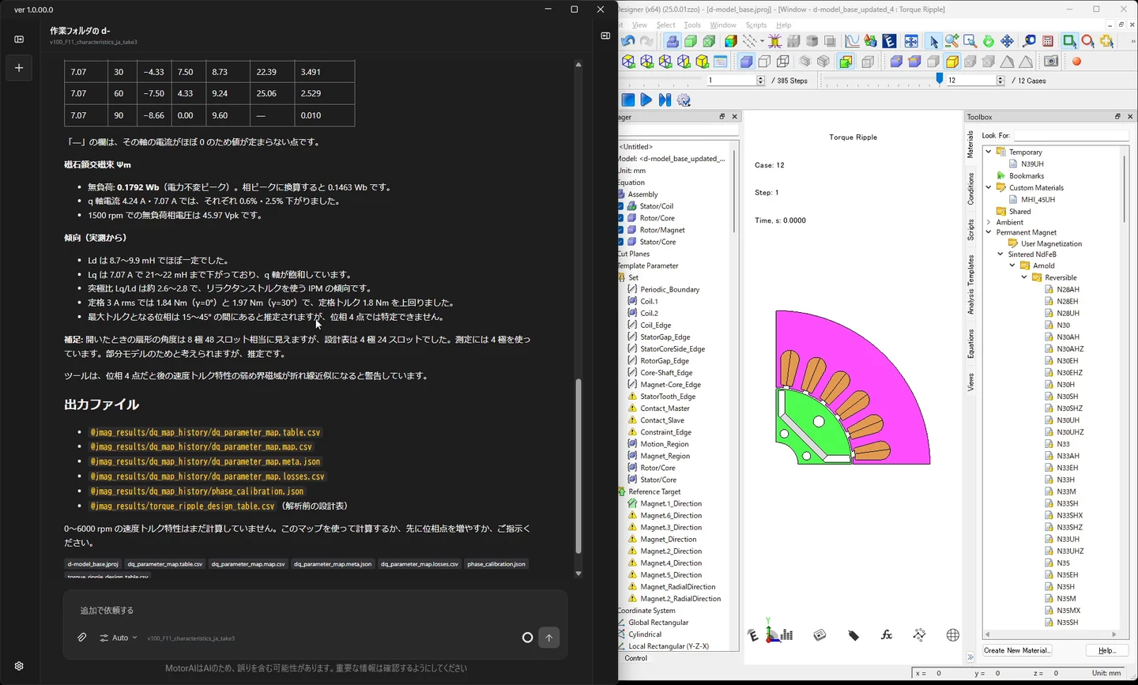1138x685 pixels.
Task: Click the globe grid icon below the model view
Action: click(953, 635)
